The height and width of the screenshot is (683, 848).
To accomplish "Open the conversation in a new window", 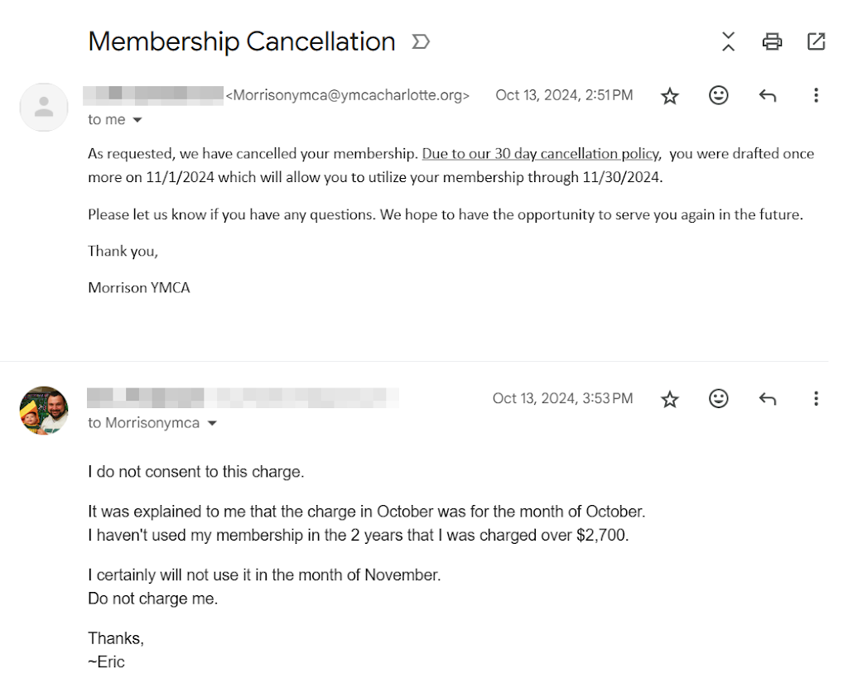I will click(x=816, y=41).
